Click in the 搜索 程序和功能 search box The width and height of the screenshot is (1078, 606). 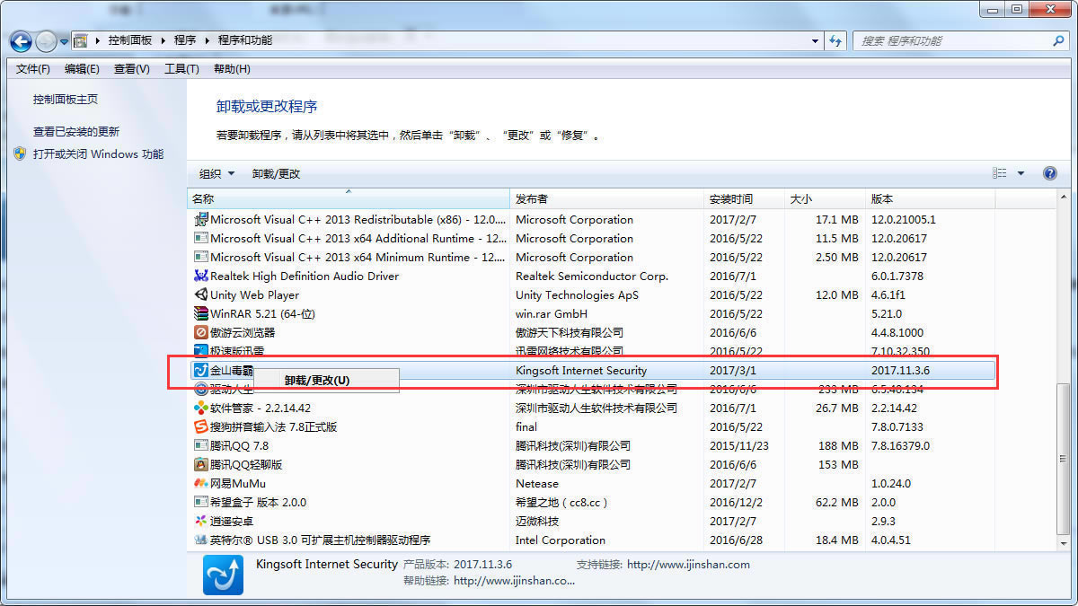(954, 41)
